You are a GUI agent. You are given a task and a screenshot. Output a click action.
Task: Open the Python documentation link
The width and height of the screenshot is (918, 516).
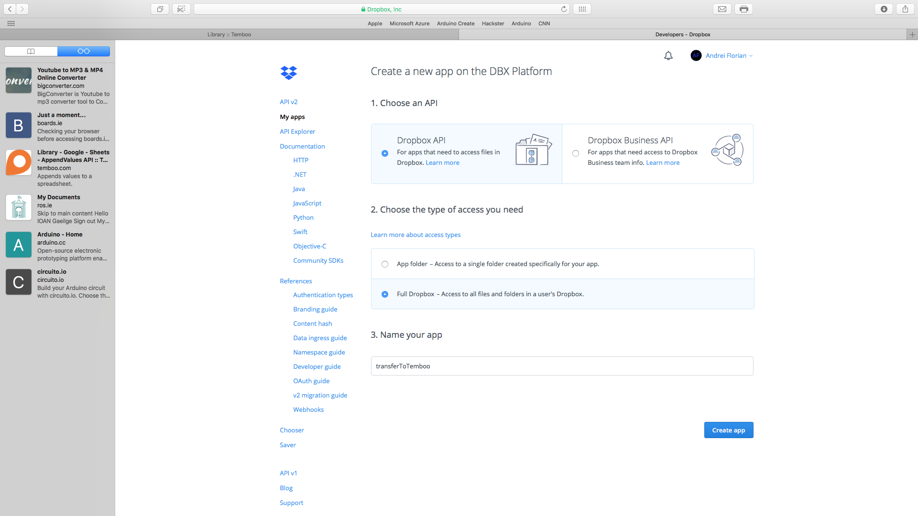[x=303, y=217]
